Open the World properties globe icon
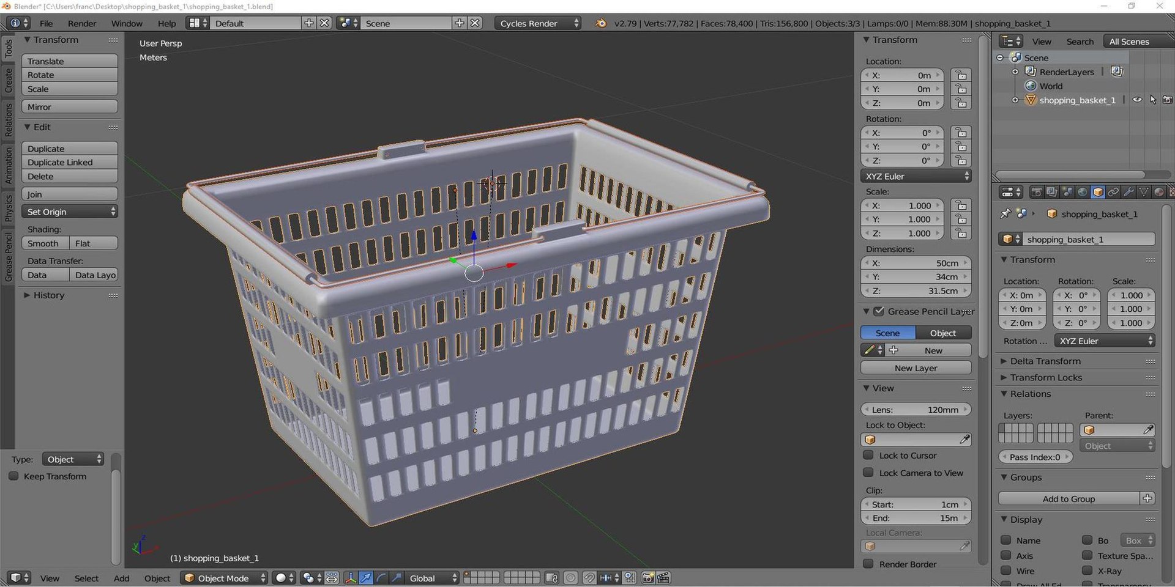This screenshot has height=587, width=1175. pyautogui.click(x=1083, y=192)
